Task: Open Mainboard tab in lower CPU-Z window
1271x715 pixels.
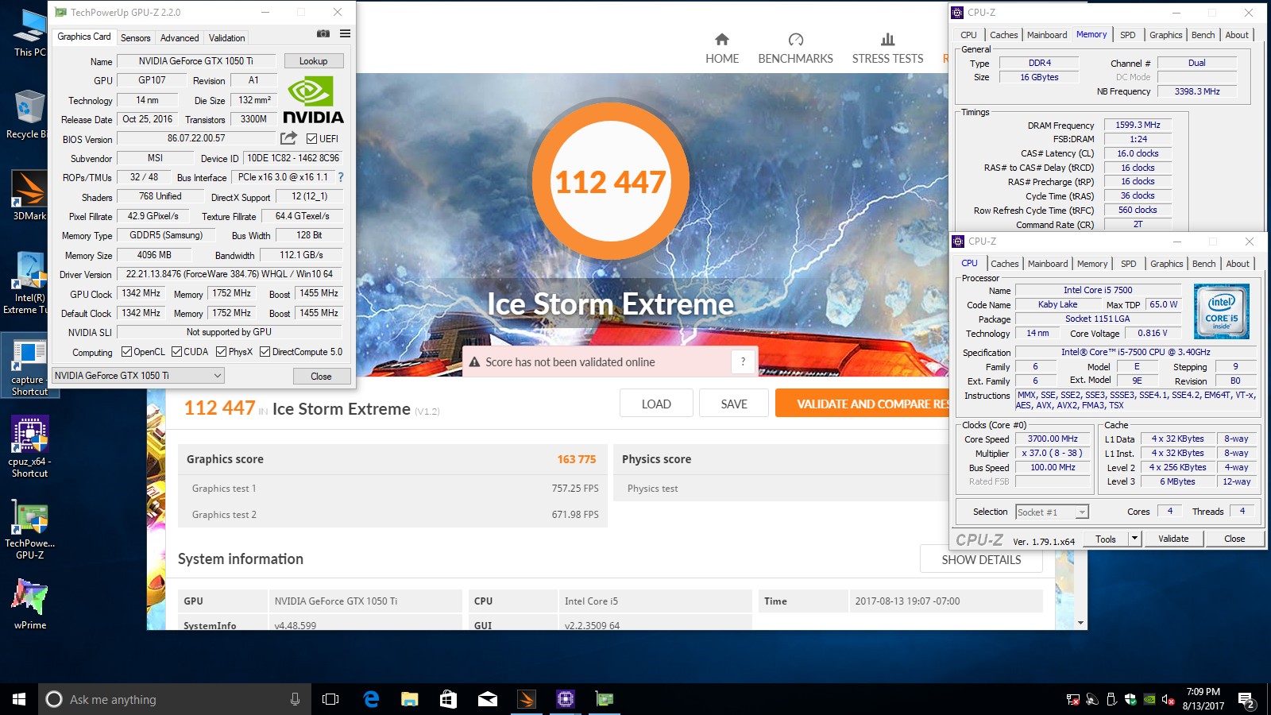Action: point(1048,264)
